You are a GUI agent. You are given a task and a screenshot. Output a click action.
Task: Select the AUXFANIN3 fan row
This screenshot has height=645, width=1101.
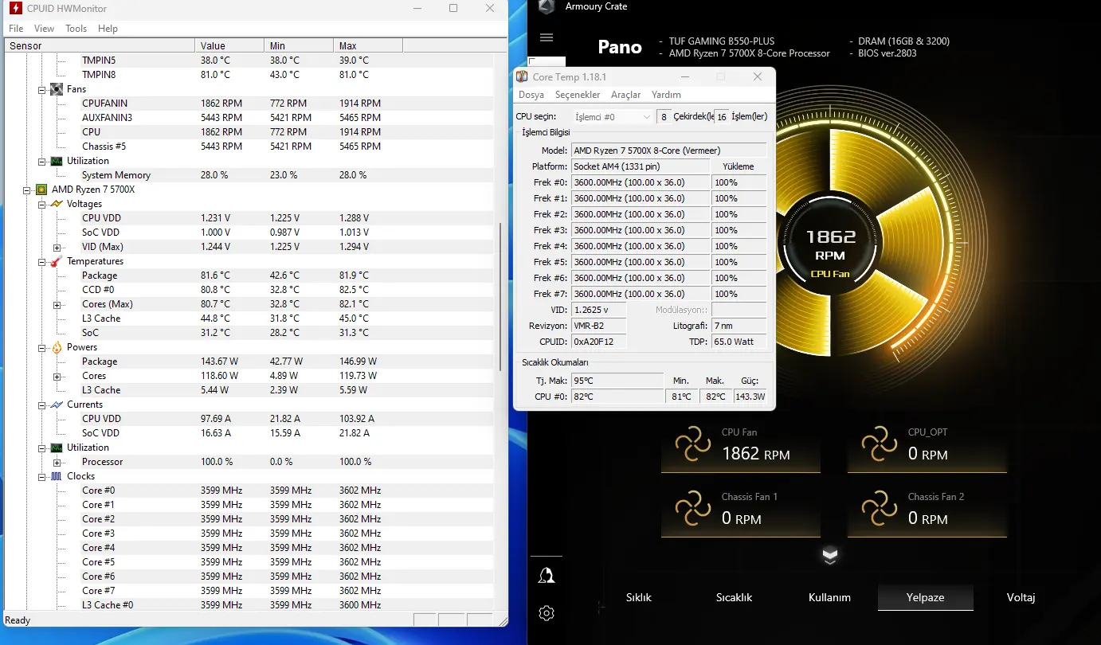249,118
